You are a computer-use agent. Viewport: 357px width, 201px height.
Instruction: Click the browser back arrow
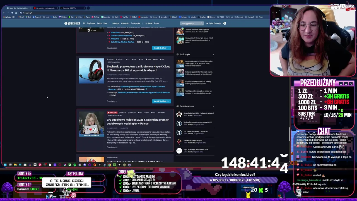pos(4,13)
